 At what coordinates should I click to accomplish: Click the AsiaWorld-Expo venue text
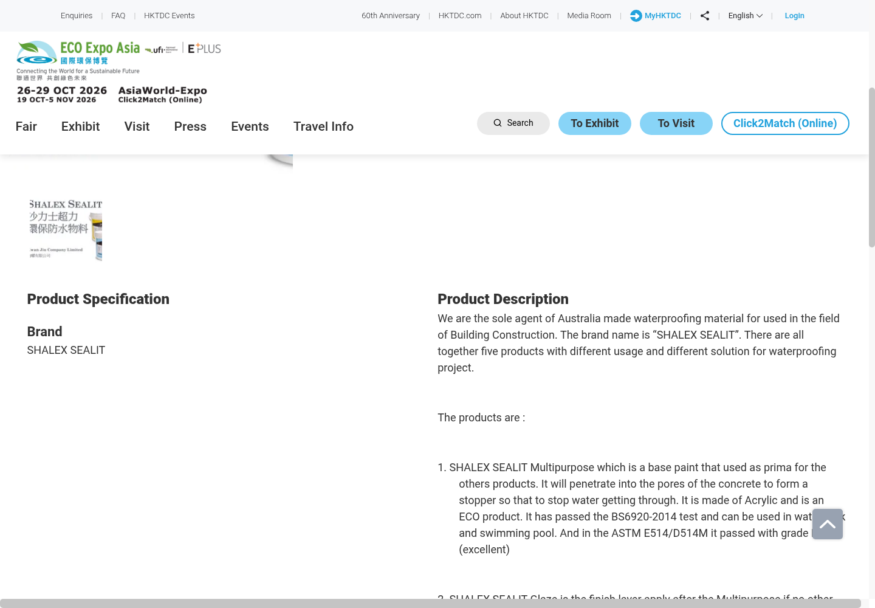(x=163, y=91)
